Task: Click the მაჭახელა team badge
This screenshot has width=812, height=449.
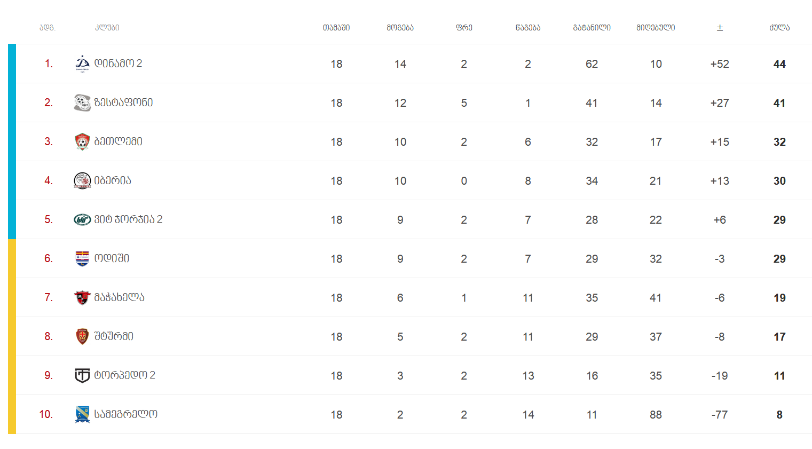Action: pyautogui.click(x=82, y=297)
